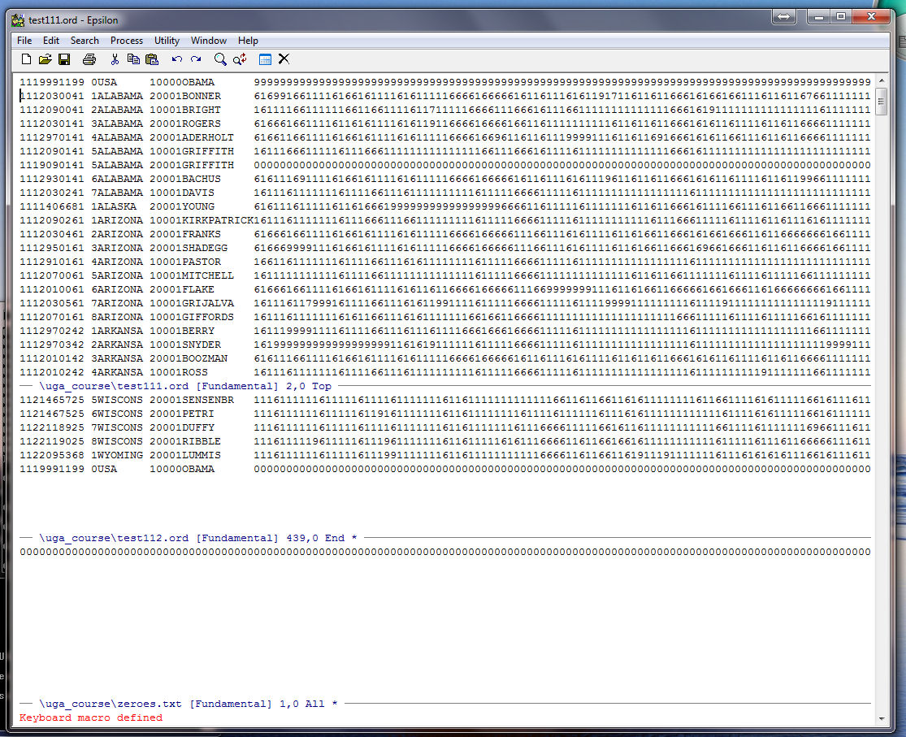The image size is (906, 737).
Task: Open the File menu
Action: 24,41
